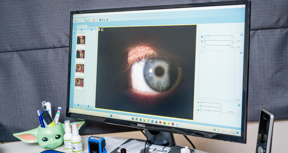Click the up arrow above the empty column
The image size is (288, 153).
pos(91,29)
